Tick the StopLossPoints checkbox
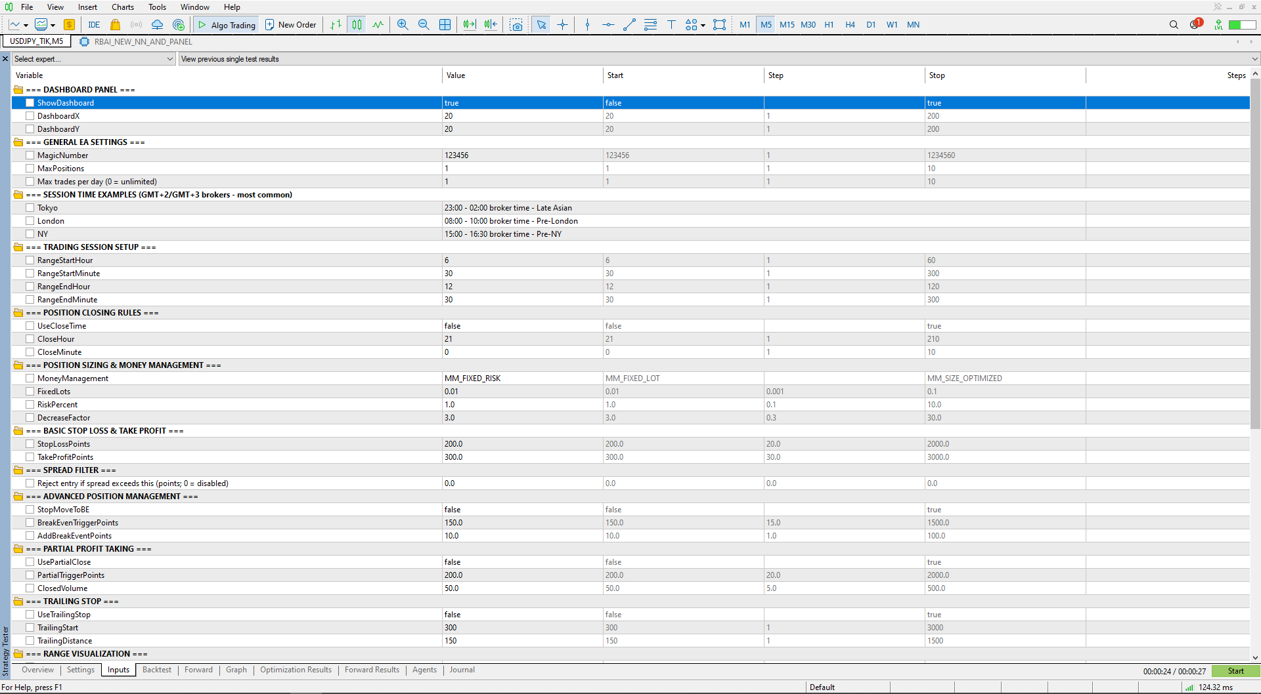This screenshot has height=694, width=1261. 30,444
